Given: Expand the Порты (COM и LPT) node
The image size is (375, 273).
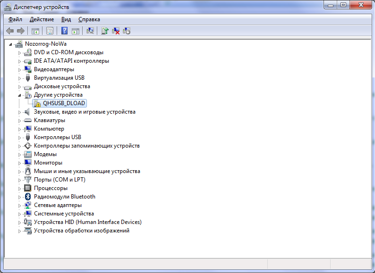Looking at the screenshot, I should (x=20, y=180).
